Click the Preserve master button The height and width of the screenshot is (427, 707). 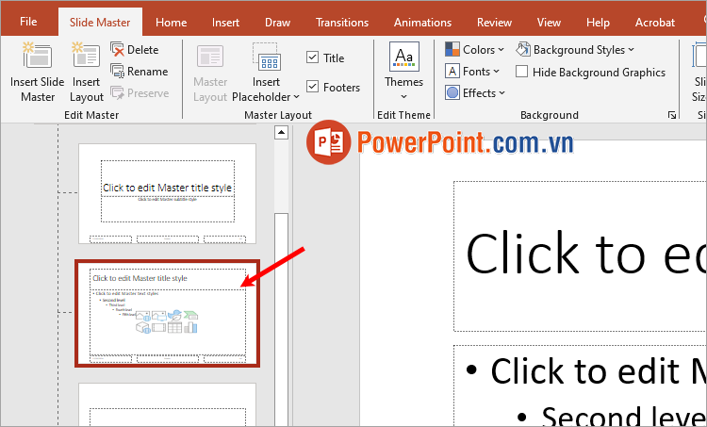click(140, 93)
